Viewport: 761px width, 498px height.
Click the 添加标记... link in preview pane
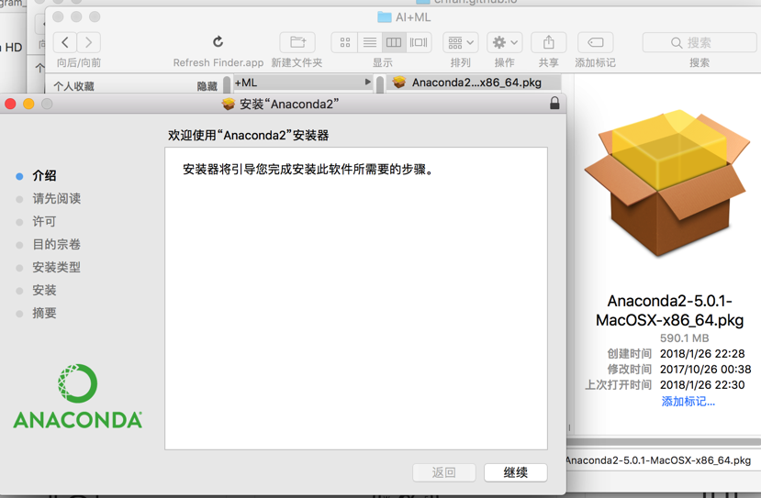point(688,402)
